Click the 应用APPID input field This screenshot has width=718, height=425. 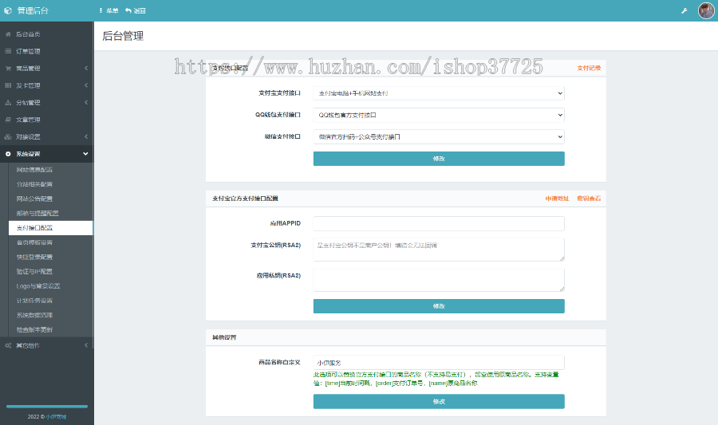(438, 223)
